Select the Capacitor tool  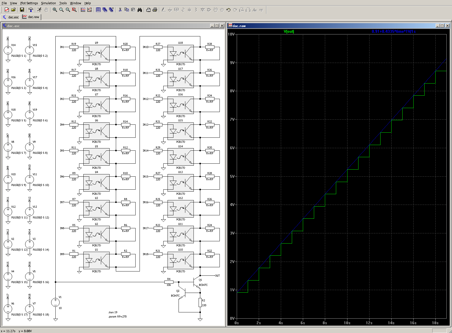pyautogui.click(x=190, y=10)
